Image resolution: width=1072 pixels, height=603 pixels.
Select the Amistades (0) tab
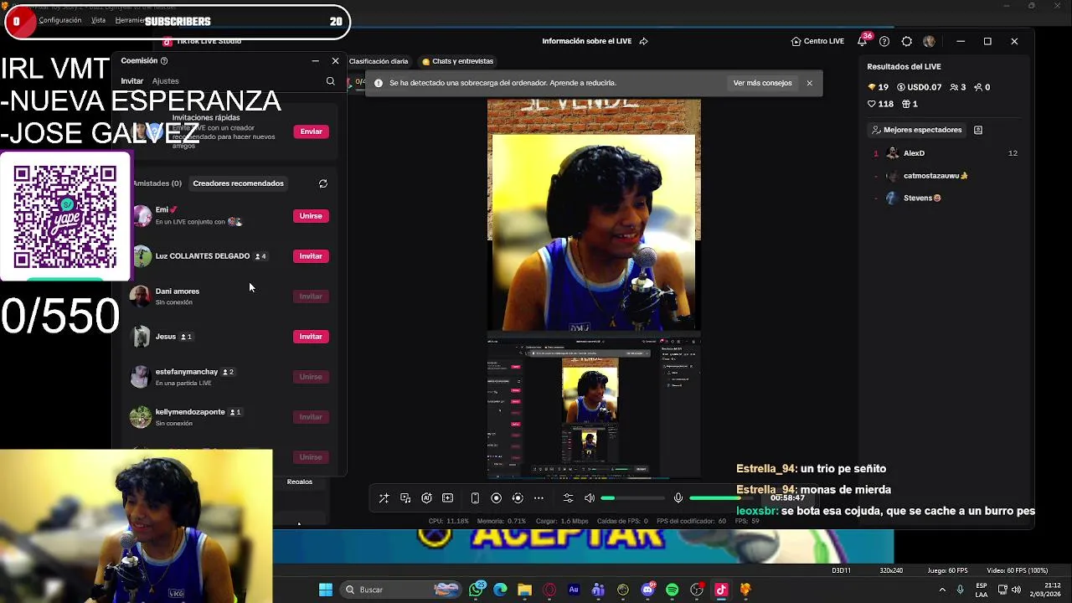157,183
